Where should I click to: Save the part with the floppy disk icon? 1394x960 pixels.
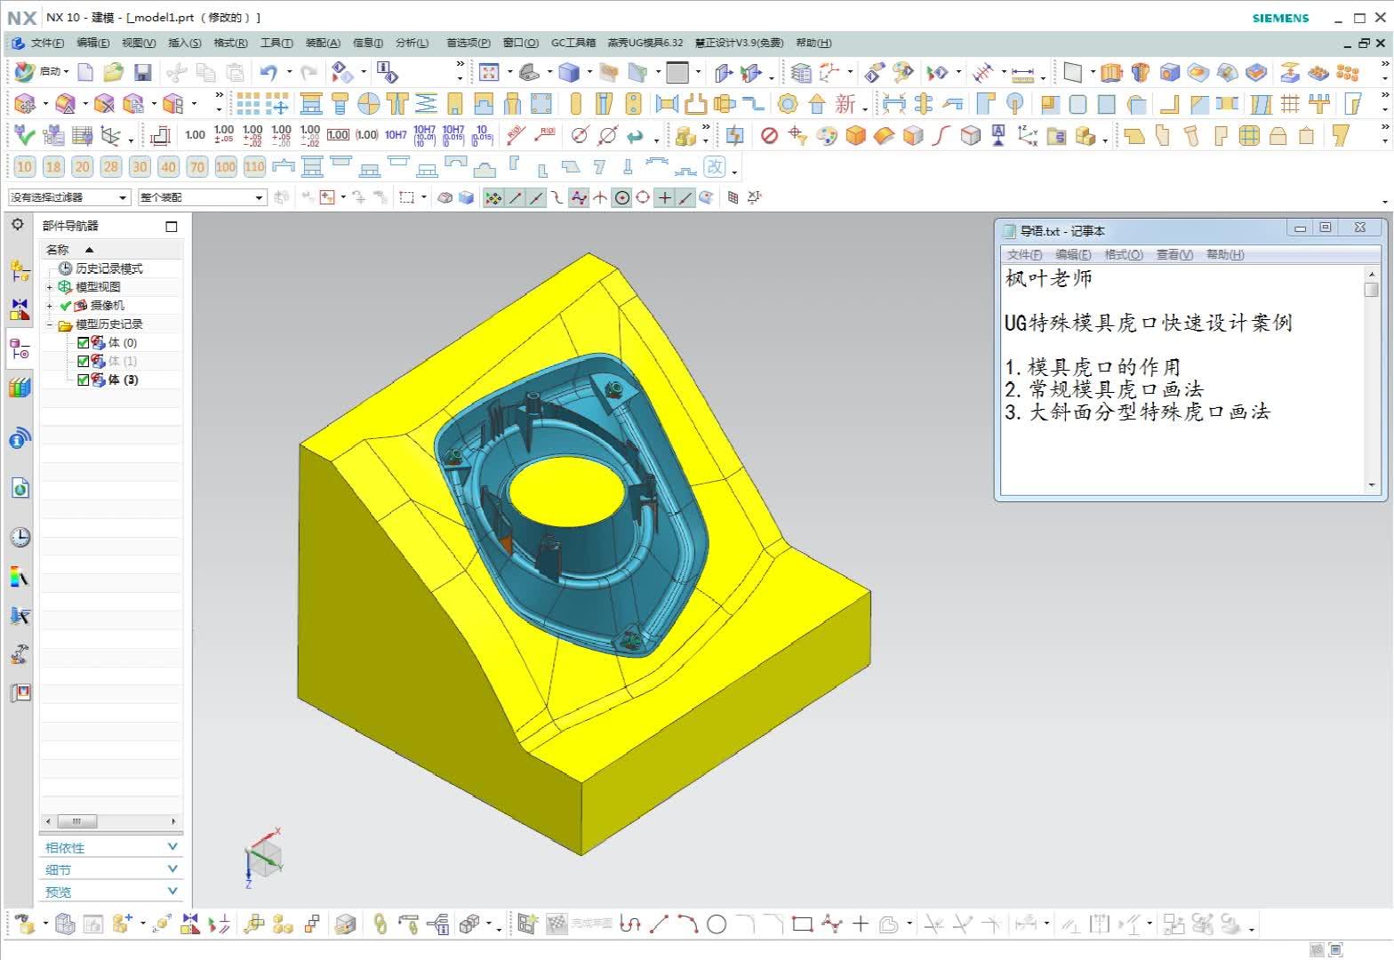point(142,72)
